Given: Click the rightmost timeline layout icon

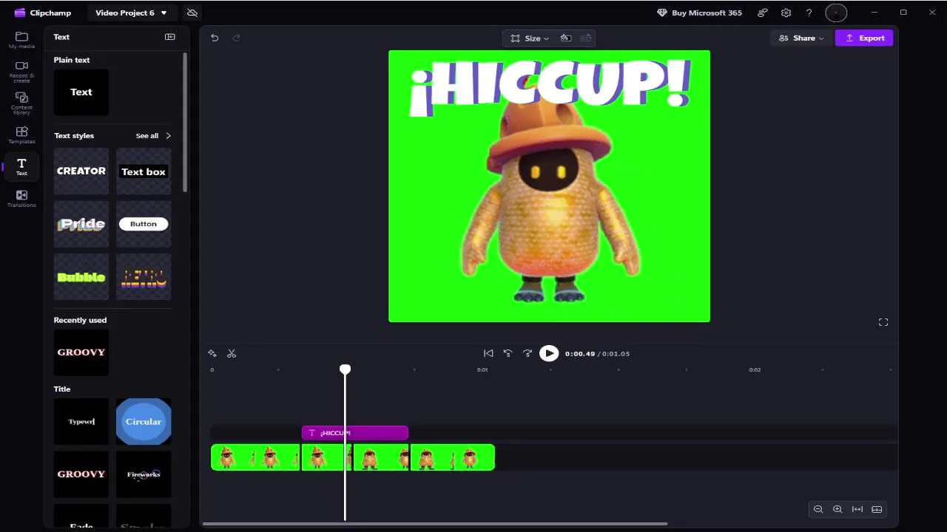Looking at the screenshot, I should 877,509.
